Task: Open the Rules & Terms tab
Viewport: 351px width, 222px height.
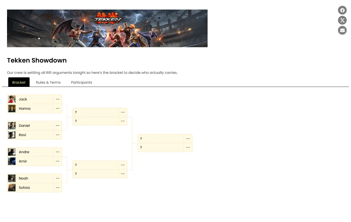Action: 48,82
